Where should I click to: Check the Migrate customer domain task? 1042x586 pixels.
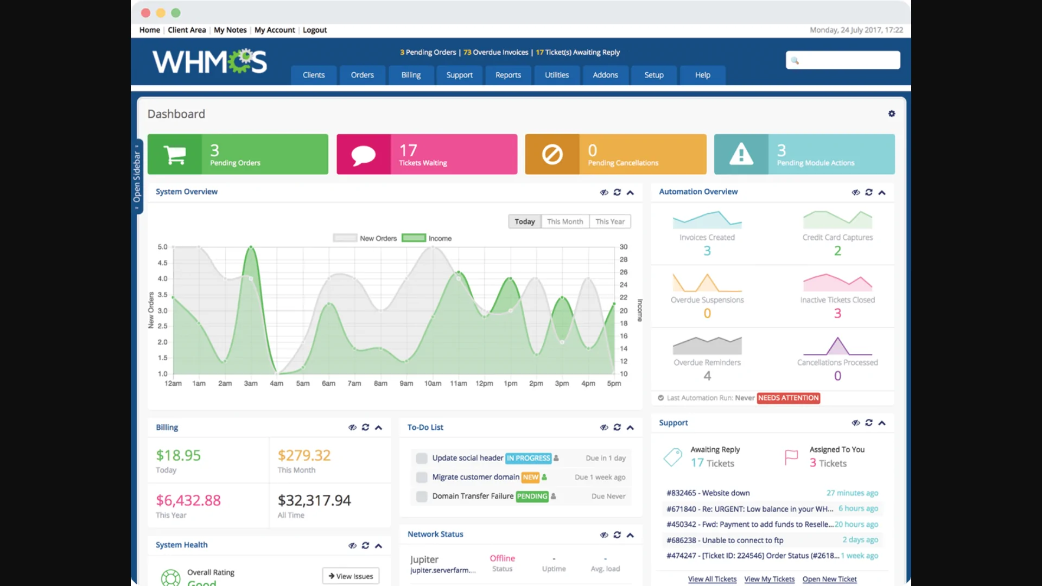pyautogui.click(x=421, y=477)
